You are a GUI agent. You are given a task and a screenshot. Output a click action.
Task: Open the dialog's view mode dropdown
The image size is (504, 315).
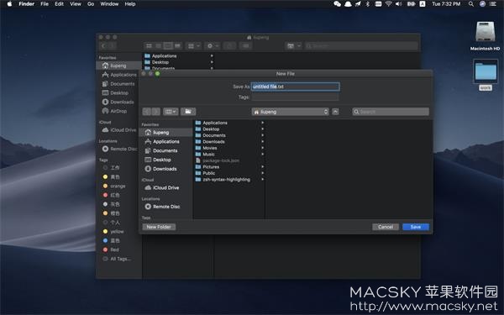pyautogui.click(x=171, y=112)
